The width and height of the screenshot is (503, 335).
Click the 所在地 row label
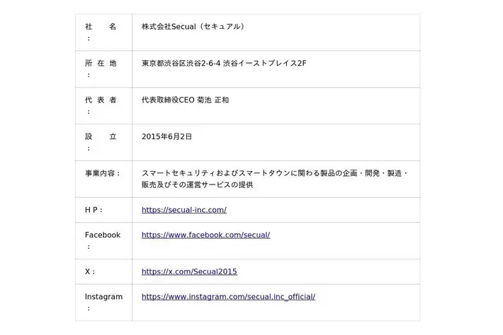tap(101, 64)
